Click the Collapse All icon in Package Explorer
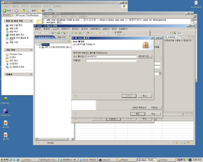The height and width of the screenshot is (162, 203). 65,41
